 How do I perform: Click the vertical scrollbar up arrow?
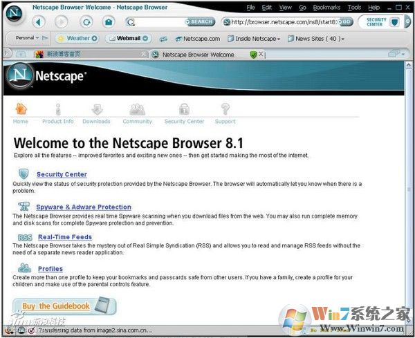408,64
